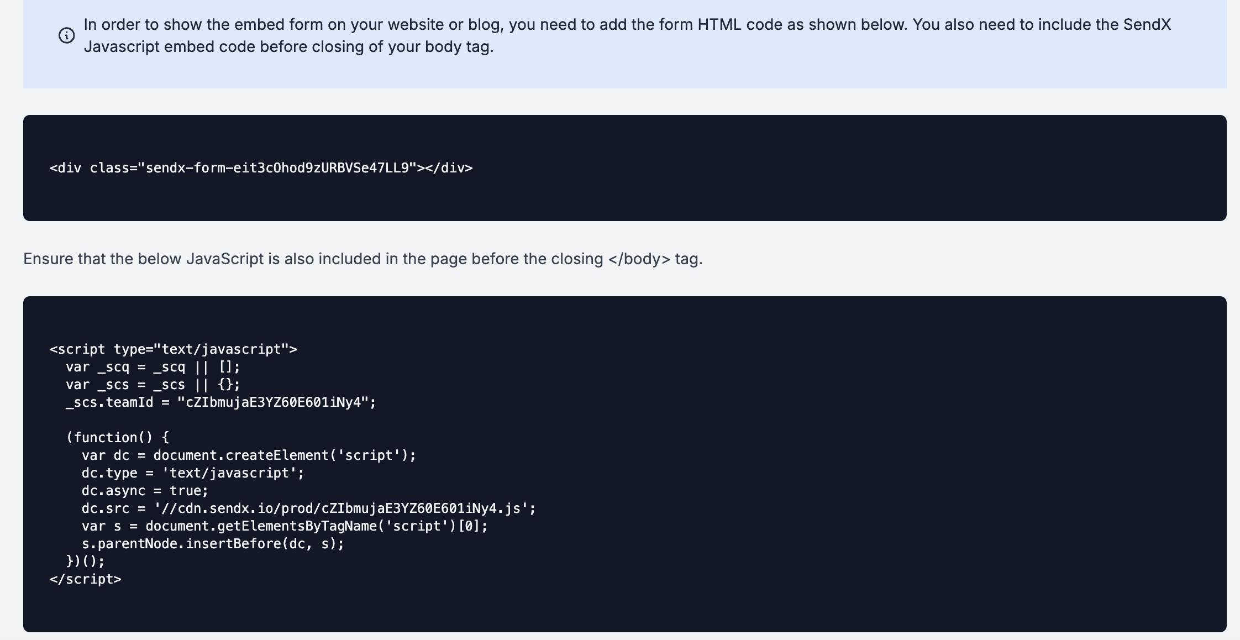Click the _scs.teamId assignment line
Screen dimensions: 1240x640
click(x=221, y=402)
